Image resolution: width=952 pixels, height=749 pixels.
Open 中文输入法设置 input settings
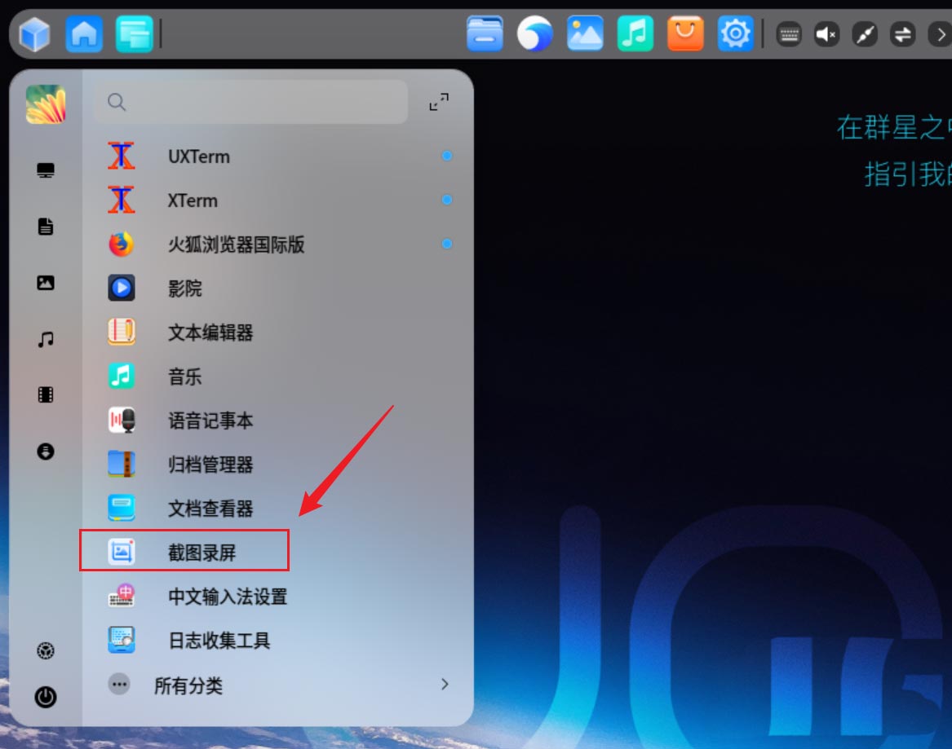click(x=277, y=596)
